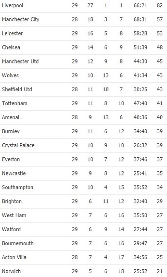The width and height of the screenshot is (167, 277).
Task: Click the Tottenham team name
Action: 15,103
